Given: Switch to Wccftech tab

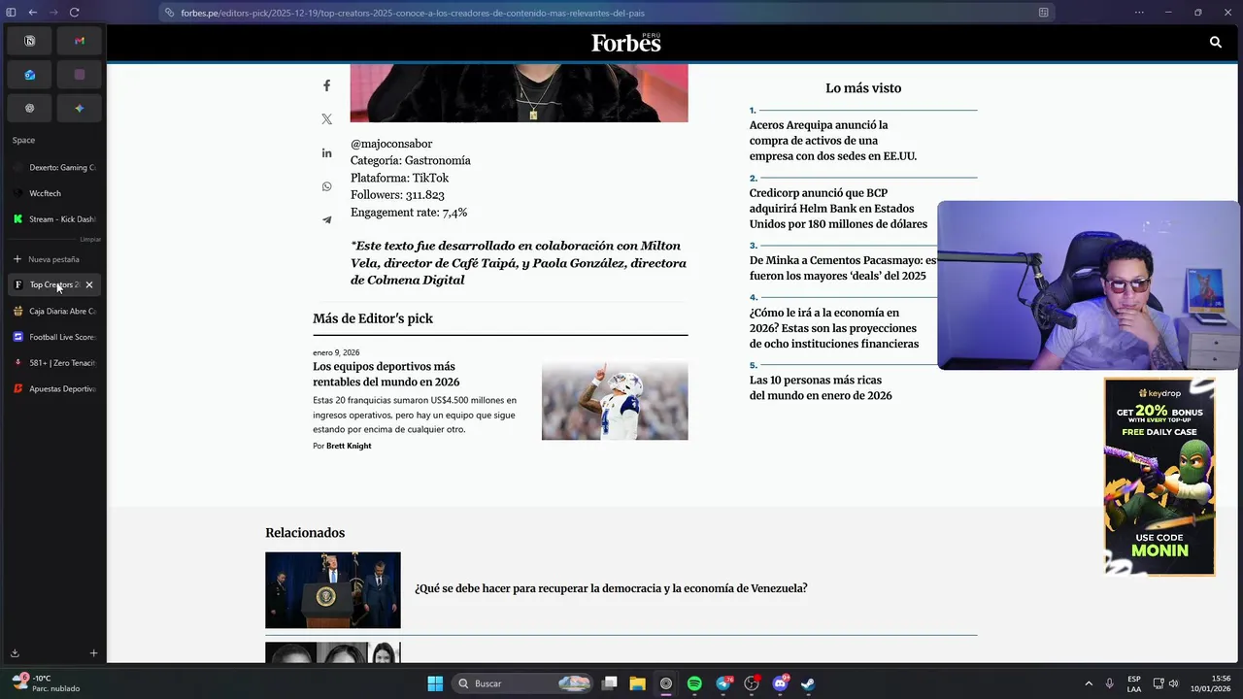Looking at the screenshot, I should click(x=54, y=193).
